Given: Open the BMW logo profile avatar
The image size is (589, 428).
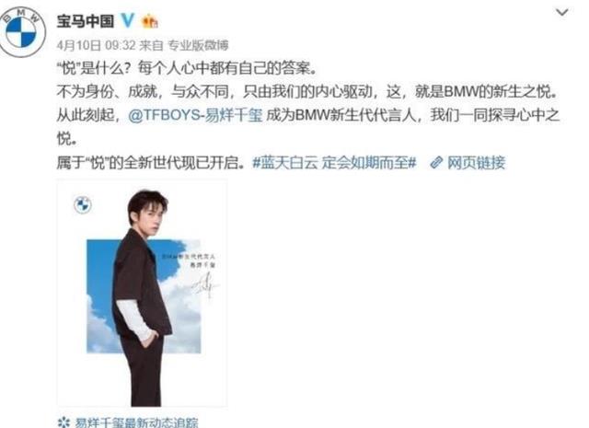Looking at the screenshot, I should tap(22, 32).
